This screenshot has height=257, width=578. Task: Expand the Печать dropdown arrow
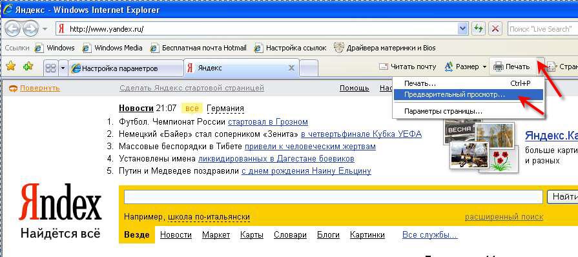point(540,67)
